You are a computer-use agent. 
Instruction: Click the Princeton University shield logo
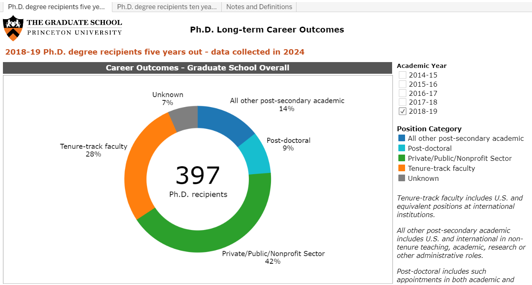tap(13, 28)
